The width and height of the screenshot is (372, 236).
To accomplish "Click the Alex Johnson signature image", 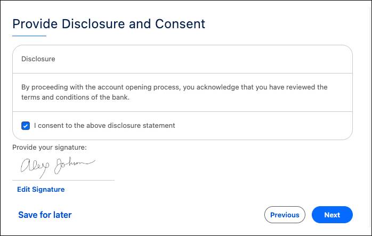I will 58,167.
